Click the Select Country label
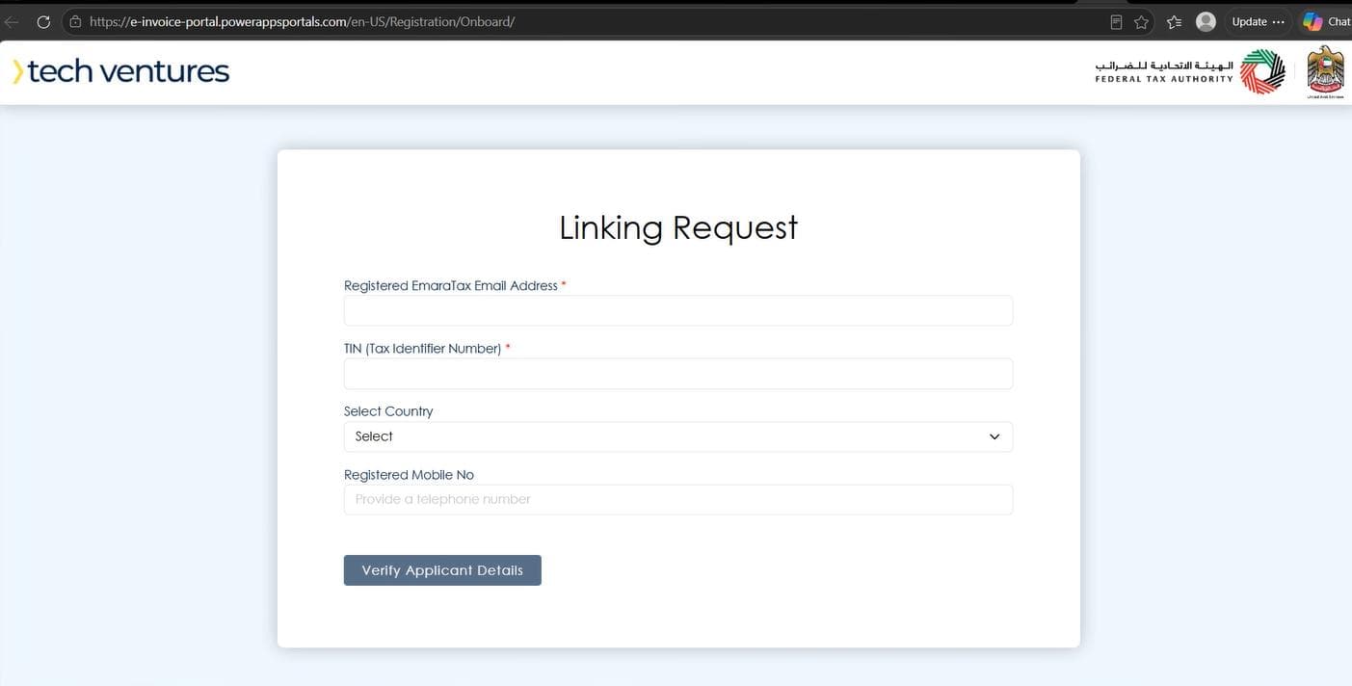 click(388, 411)
